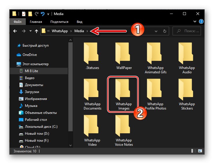Go forward with the right arrow
The image size is (214, 164).
pyautogui.click(x=24, y=31)
